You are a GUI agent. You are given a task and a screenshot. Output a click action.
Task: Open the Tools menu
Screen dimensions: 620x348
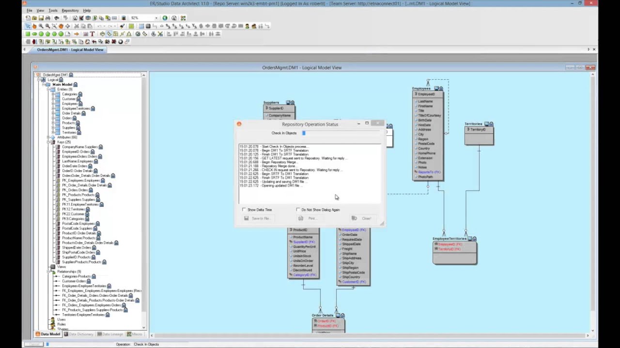pyautogui.click(x=53, y=10)
